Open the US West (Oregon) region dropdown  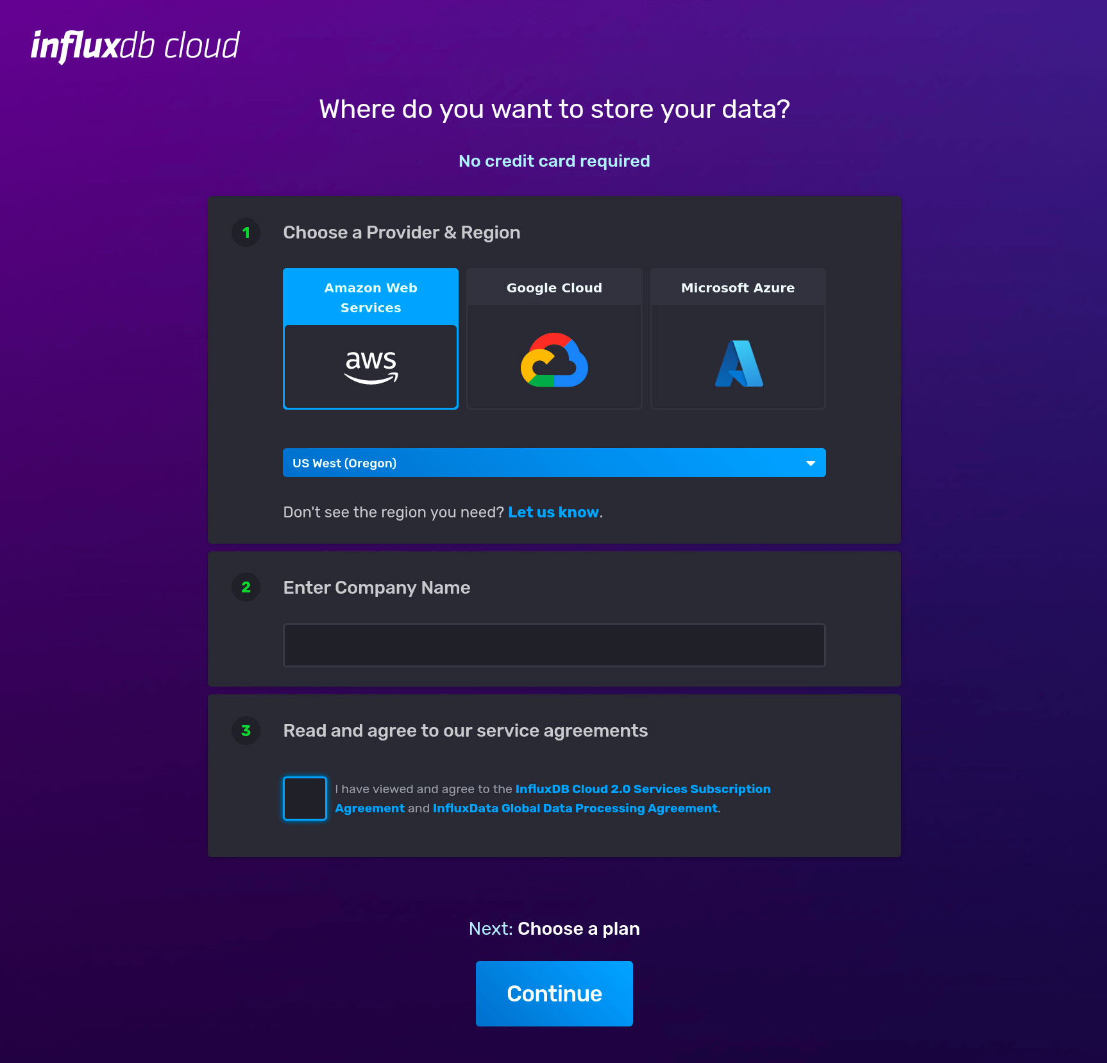click(x=554, y=462)
